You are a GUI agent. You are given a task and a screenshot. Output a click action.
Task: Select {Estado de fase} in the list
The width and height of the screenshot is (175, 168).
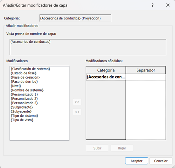pos(23,73)
